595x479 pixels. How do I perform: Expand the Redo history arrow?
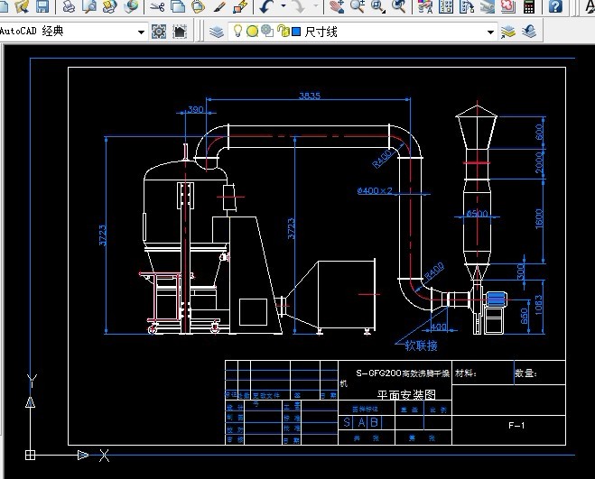click(316, 6)
